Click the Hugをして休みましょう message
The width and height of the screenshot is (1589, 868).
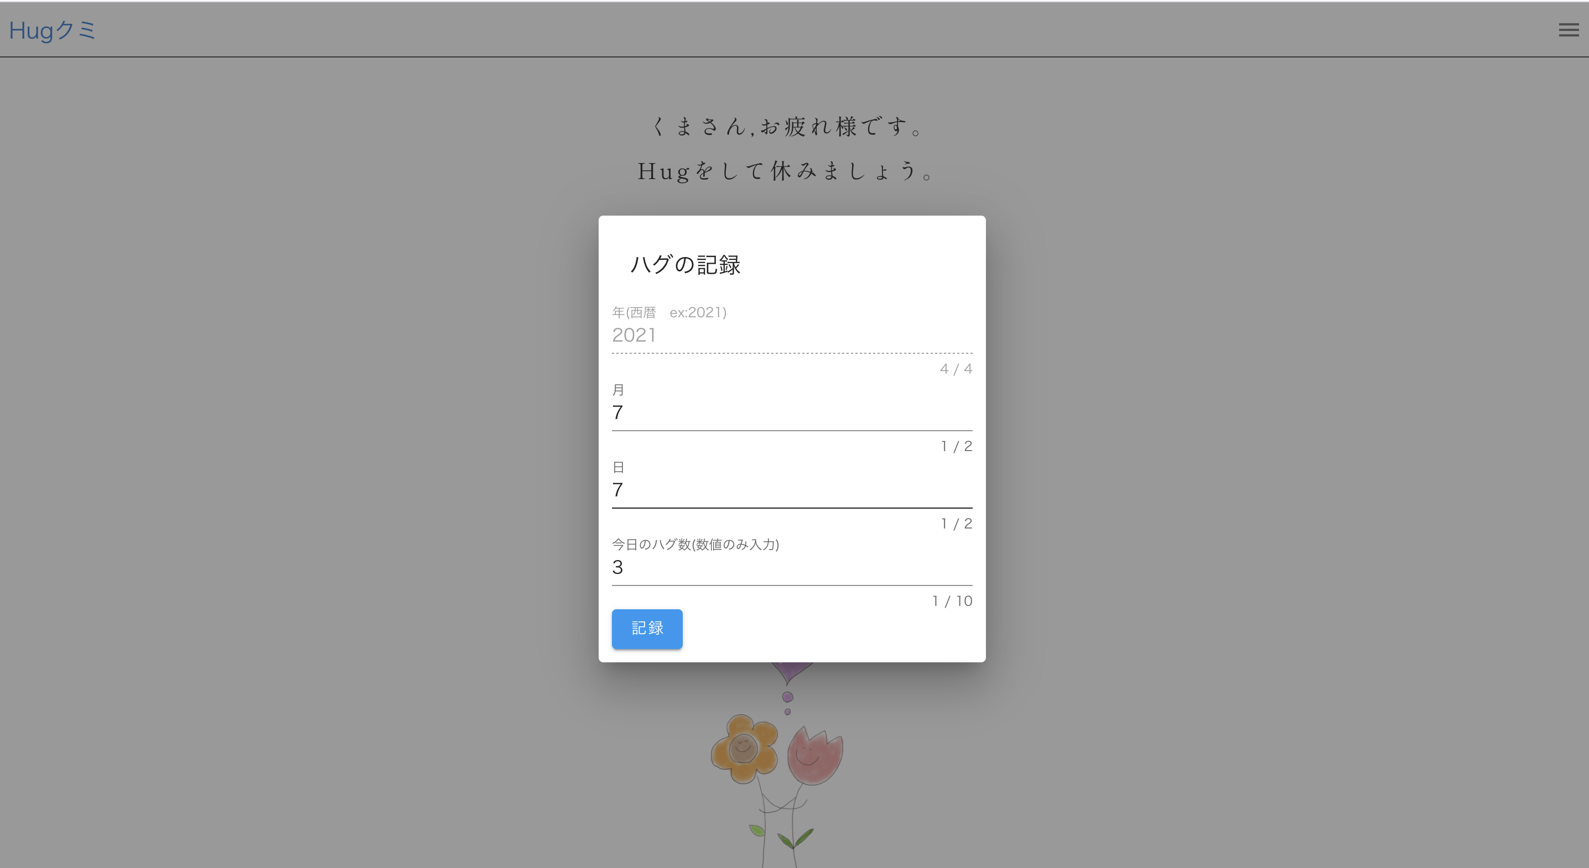pyautogui.click(x=785, y=172)
